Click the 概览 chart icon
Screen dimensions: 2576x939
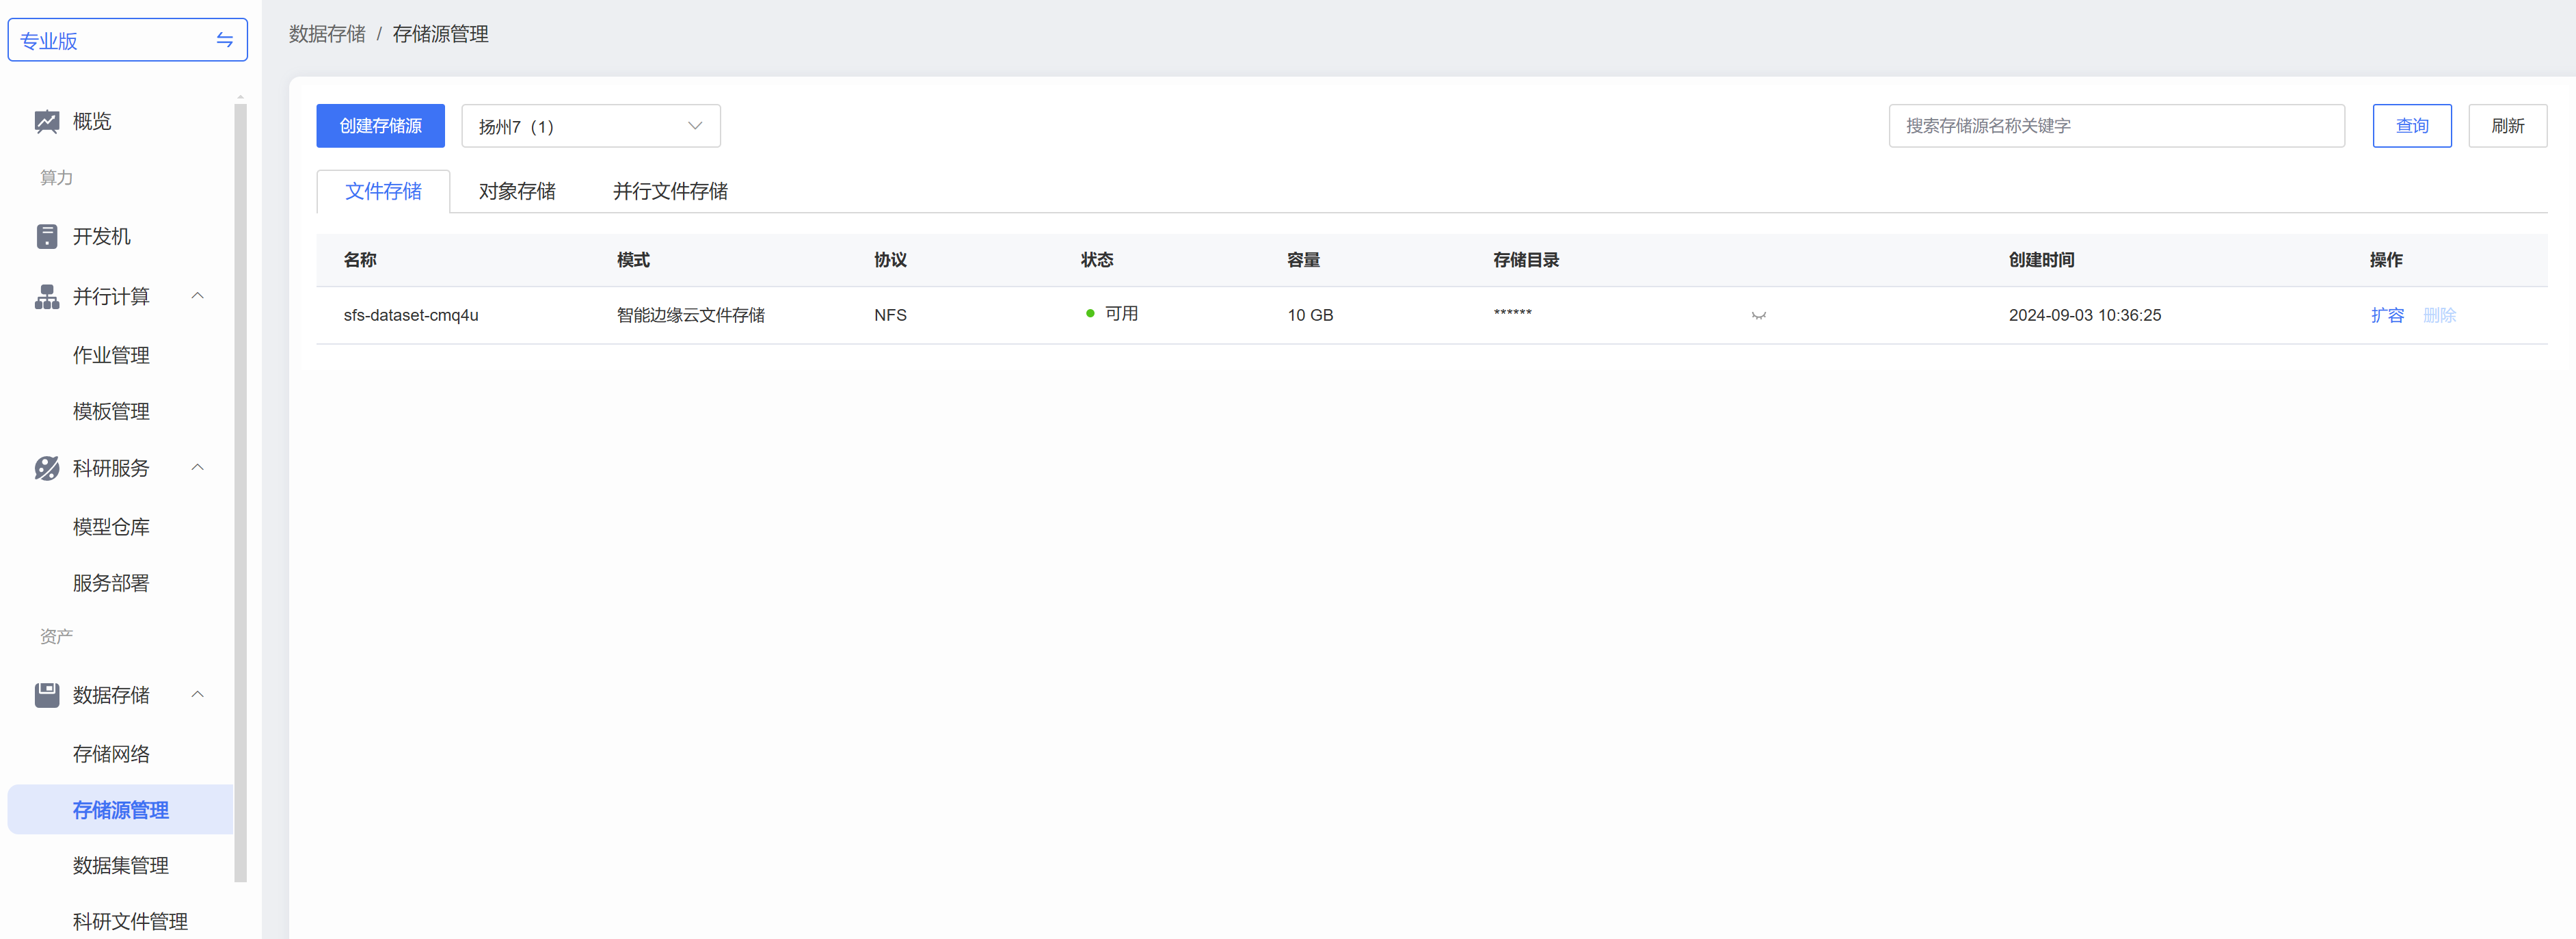(x=47, y=122)
